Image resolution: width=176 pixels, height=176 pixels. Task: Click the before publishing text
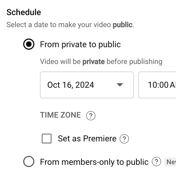(135, 61)
